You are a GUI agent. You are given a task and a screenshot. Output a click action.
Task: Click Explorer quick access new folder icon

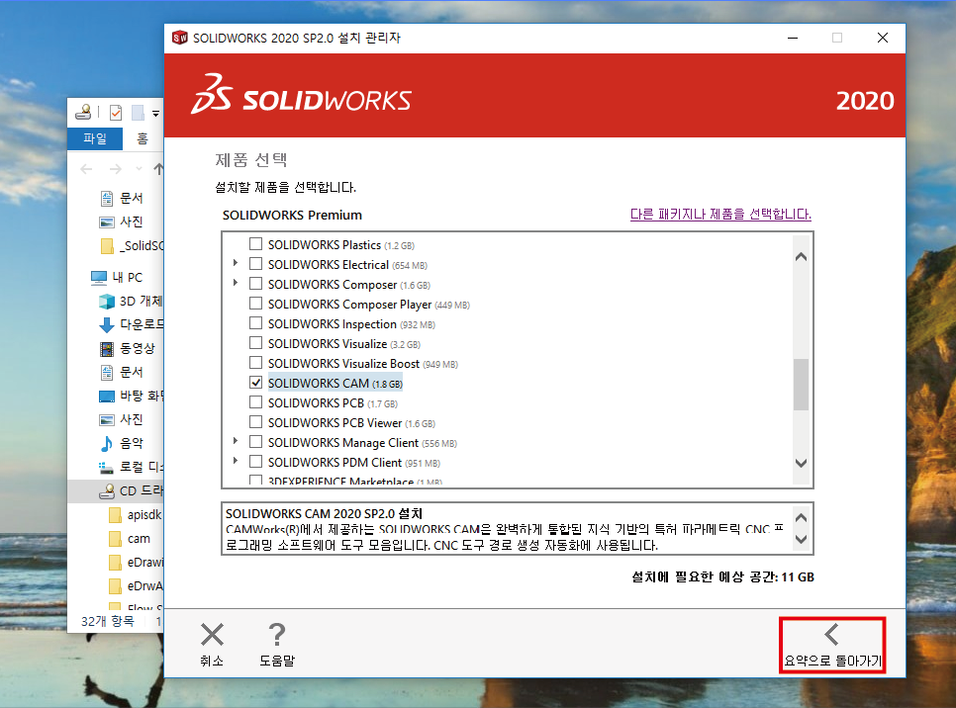139,113
